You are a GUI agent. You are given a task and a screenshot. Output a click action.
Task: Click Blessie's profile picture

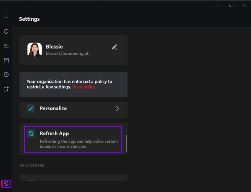coord(34,50)
